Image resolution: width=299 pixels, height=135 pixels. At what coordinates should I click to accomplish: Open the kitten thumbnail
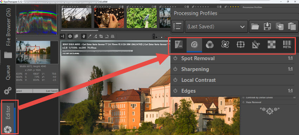[109, 18]
